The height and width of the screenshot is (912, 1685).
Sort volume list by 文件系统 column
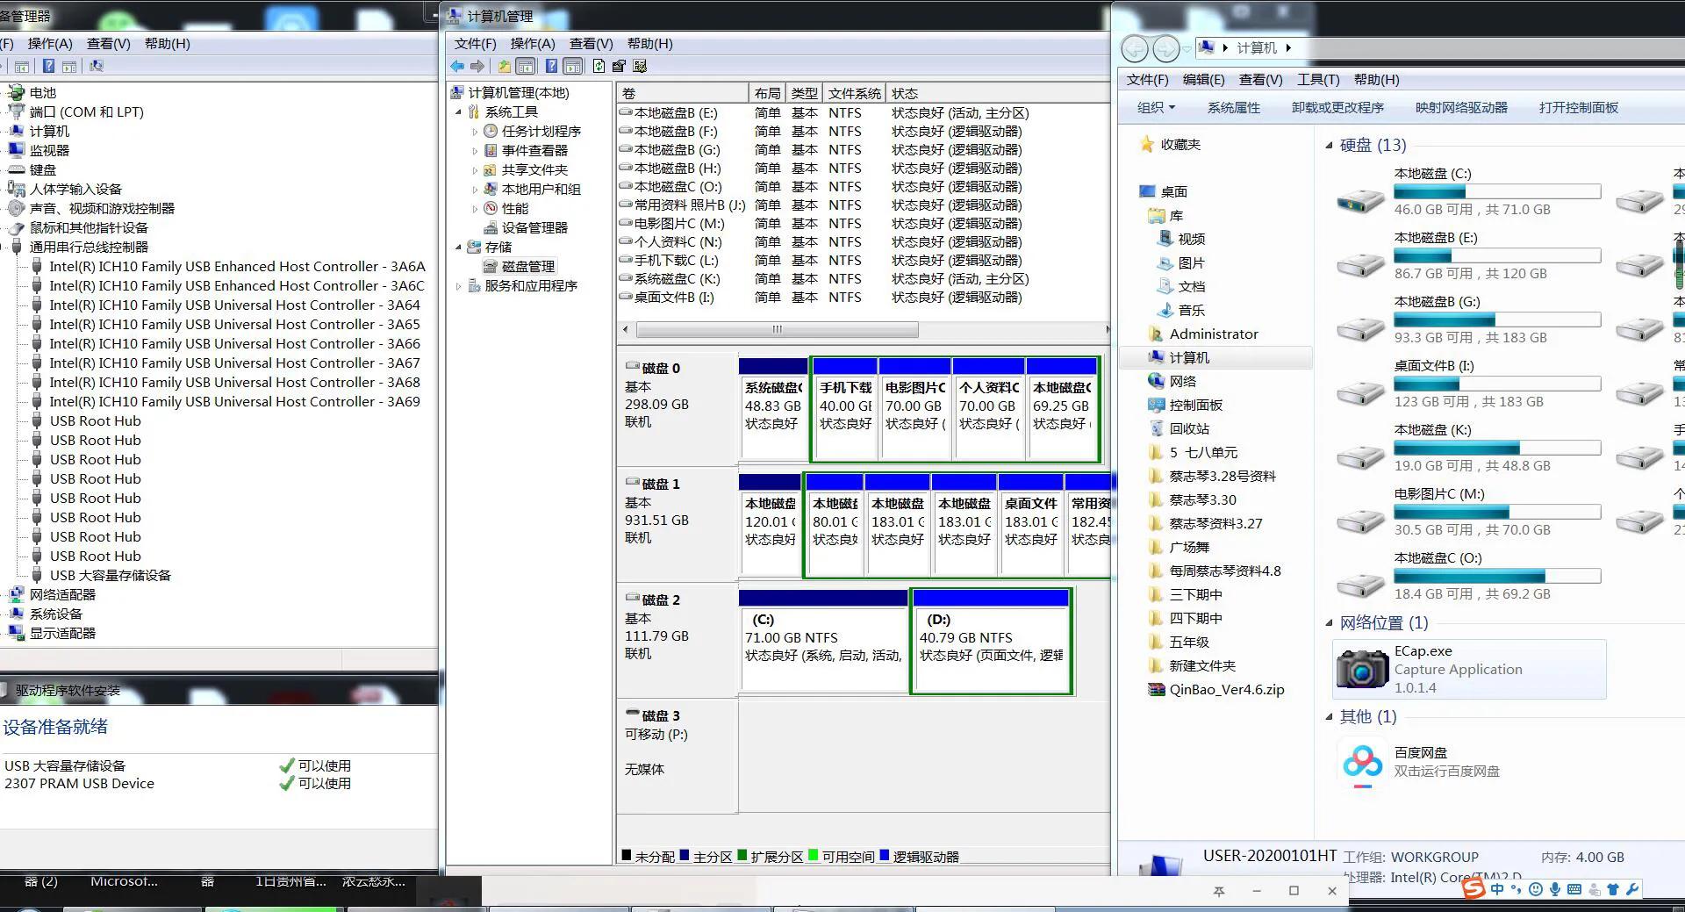[854, 94]
